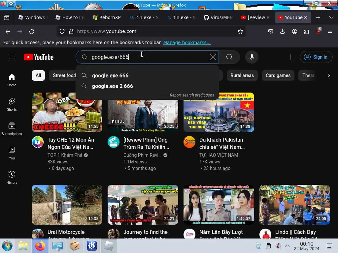This screenshot has height=253, width=338.
Task: Choose suggestion google exe 666
Action: (x=147, y=75)
